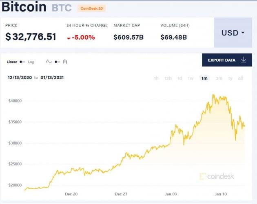Screen dimensions: 257x204
Task: Show the 3m time range
Action: (x=219, y=78)
